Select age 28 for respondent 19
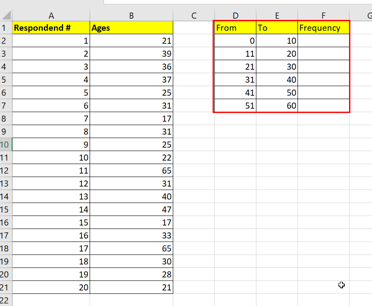The width and height of the screenshot is (372, 306). click(x=131, y=274)
